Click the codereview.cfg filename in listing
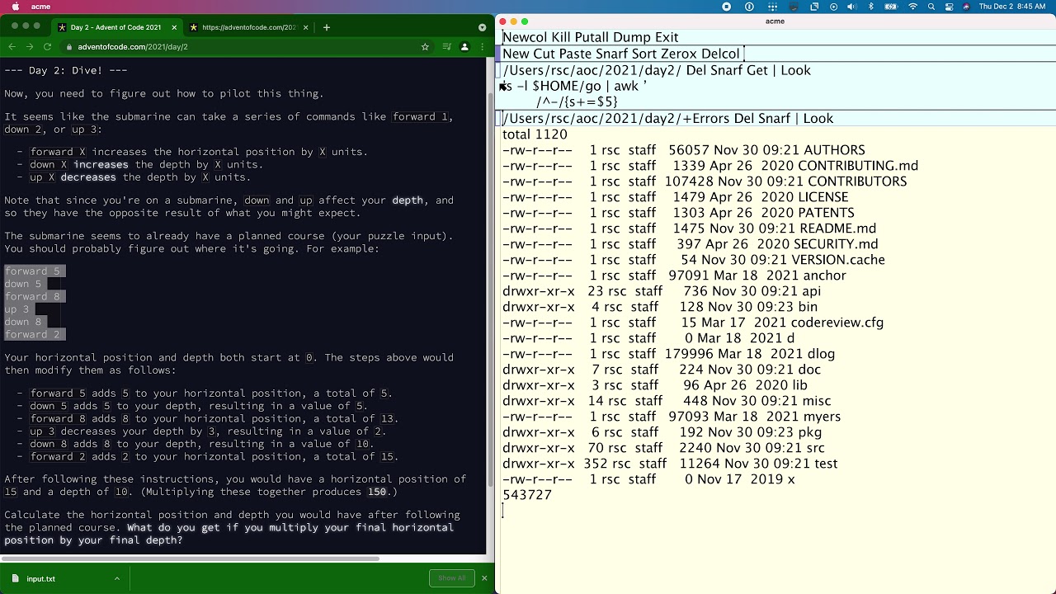 pos(837,323)
